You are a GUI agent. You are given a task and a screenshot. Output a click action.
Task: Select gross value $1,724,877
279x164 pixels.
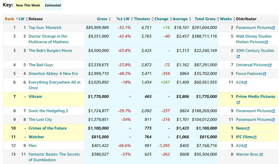98,111
